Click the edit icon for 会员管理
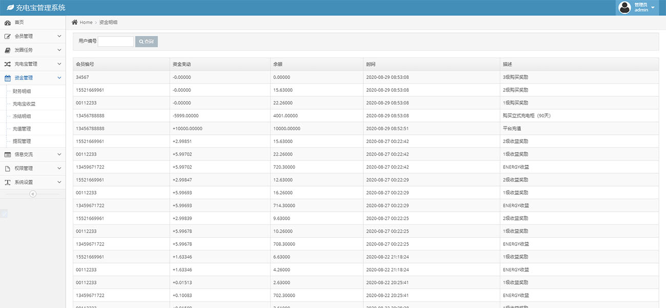The width and height of the screenshot is (666, 308). point(8,36)
